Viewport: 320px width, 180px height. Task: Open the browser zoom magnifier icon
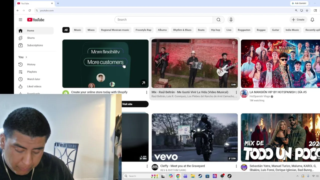[x=296, y=10]
